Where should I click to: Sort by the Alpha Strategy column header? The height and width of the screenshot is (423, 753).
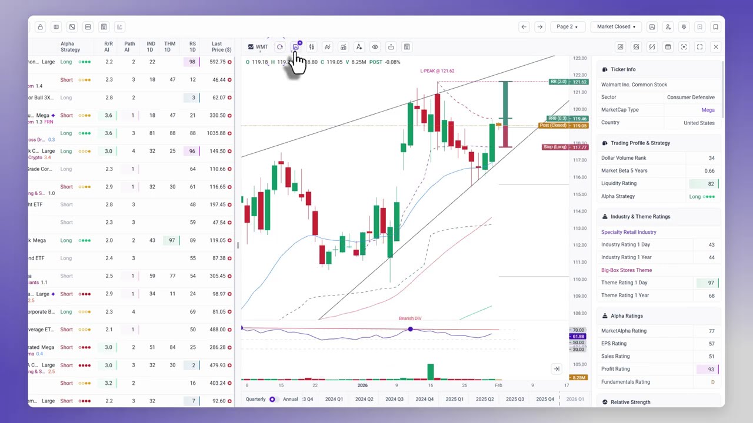70,46
